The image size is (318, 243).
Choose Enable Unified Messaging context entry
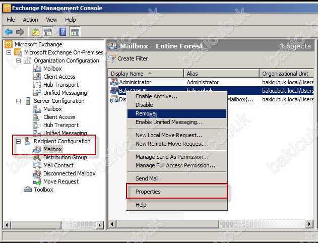(177, 122)
